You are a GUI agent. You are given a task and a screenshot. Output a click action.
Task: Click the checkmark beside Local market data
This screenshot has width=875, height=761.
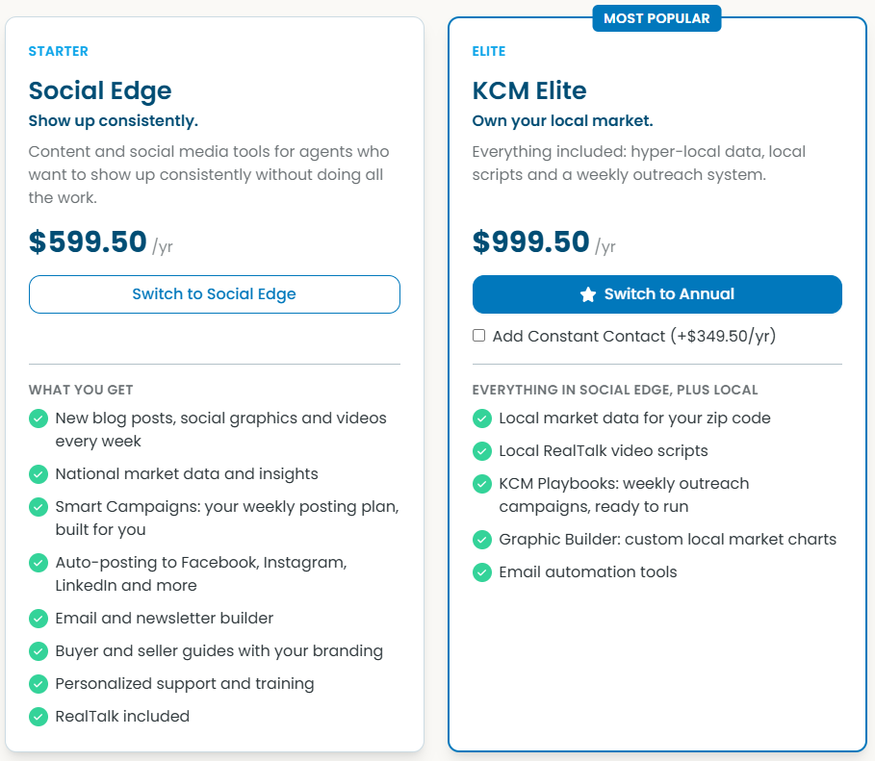click(x=482, y=419)
